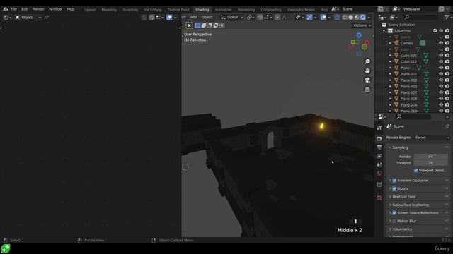Toggle the Viewport Denoising checkbox
The height and width of the screenshot is (254, 453).
click(416, 171)
